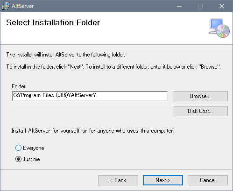
Task: Open the Disk Cost... dialog
Action: coord(200,111)
